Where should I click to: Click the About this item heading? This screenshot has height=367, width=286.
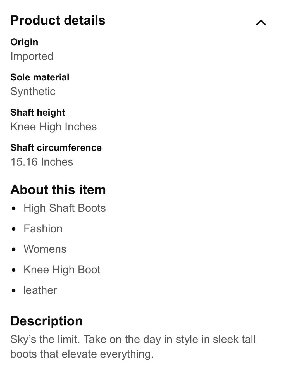pyautogui.click(x=58, y=190)
